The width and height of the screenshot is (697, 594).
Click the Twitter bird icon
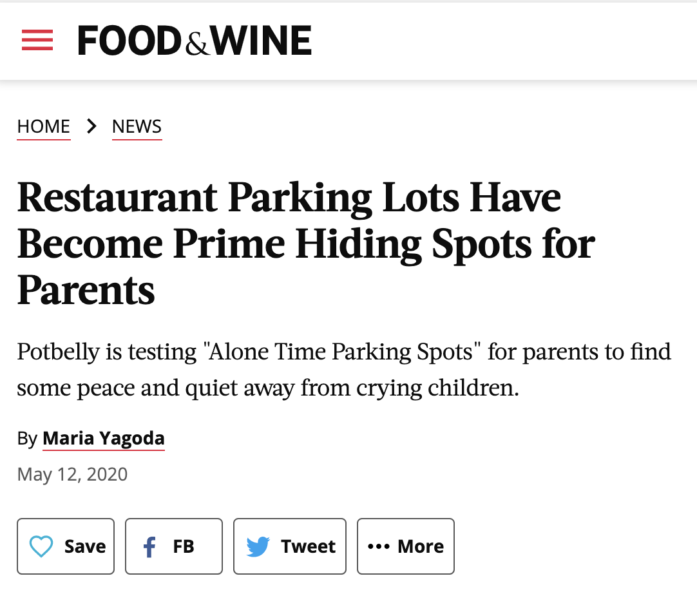coord(258,547)
